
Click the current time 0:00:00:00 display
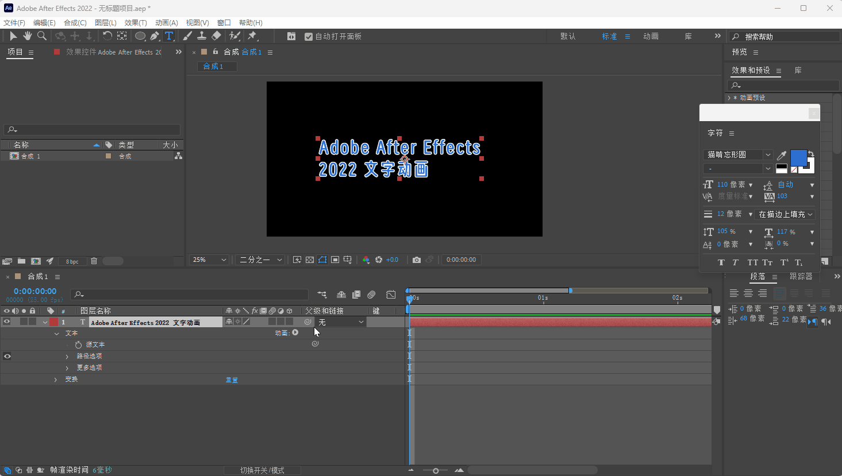coord(35,291)
